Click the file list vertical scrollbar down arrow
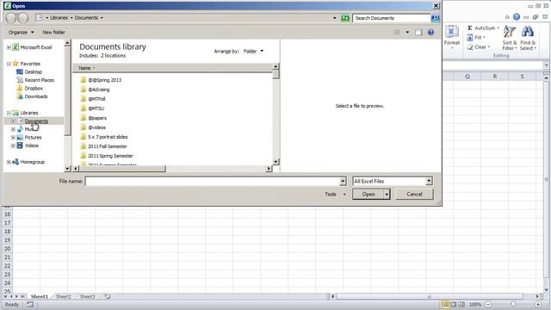Screen dimensions: 551x310 (x=275, y=162)
